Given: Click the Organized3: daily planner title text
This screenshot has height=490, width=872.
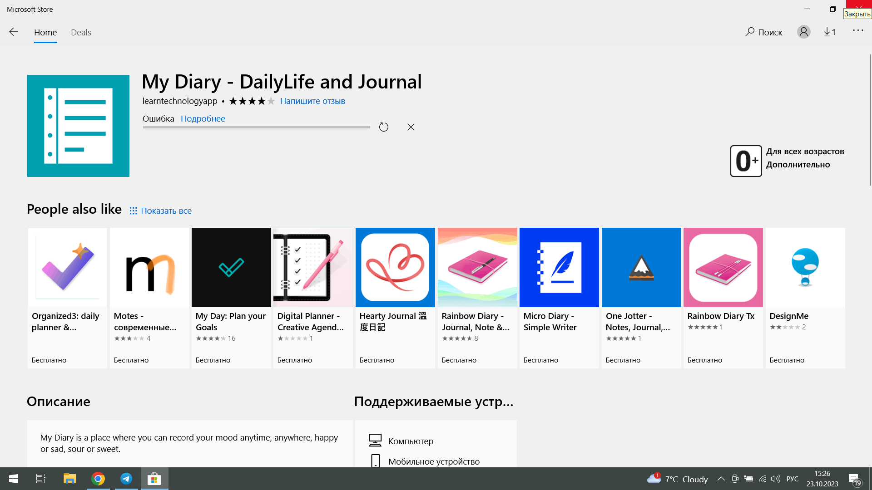Looking at the screenshot, I should click(x=65, y=322).
